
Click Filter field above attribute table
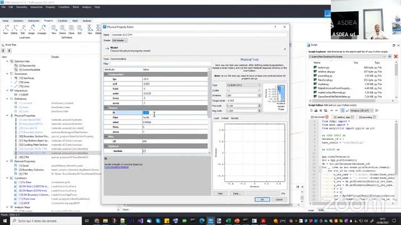160,64
